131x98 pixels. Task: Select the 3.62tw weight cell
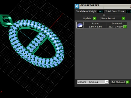(x=119, y=27)
